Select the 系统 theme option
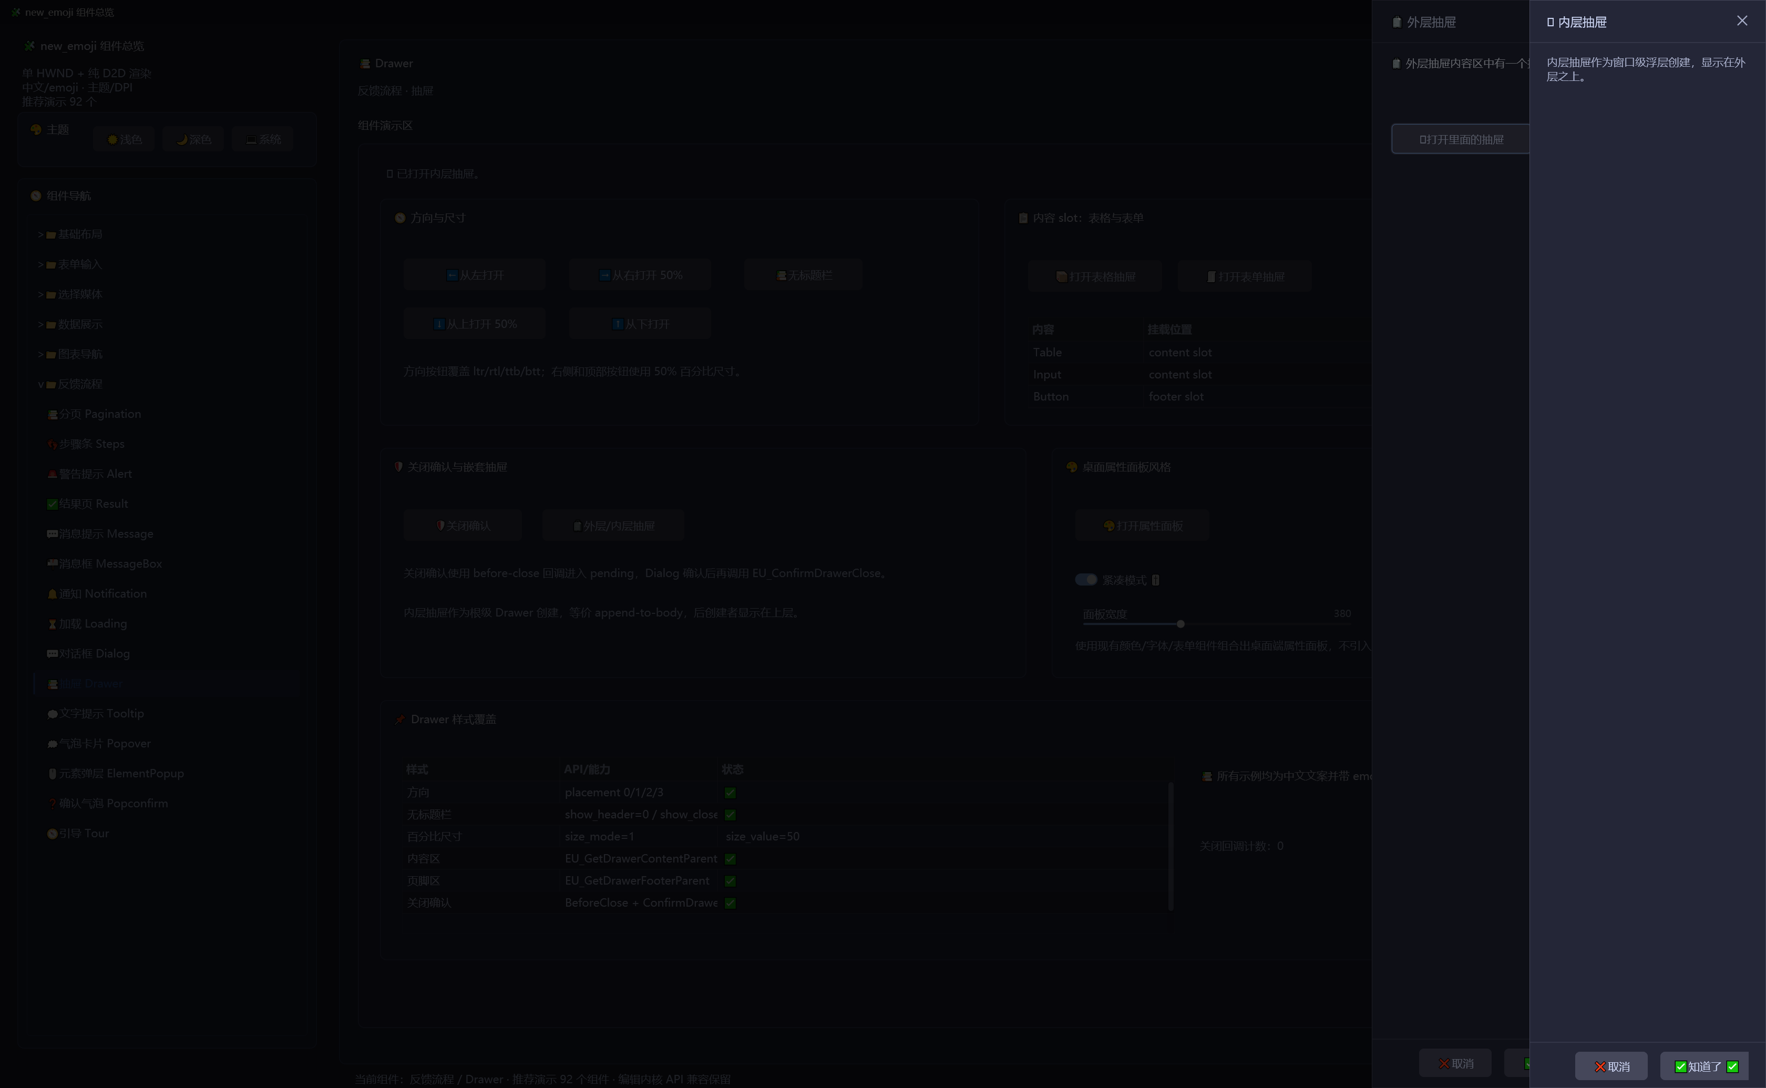Image resolution: width=1766 pixels, height=1088 pixels. click(263, 139)
